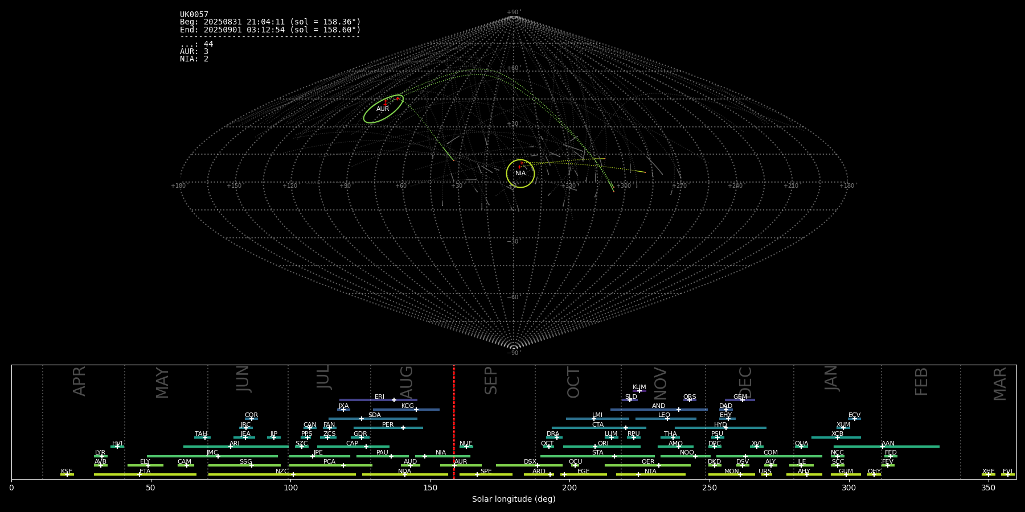The width and height of the screenshot is (1025, 512).
Task: Click the 'End: 20250901 03:12:54' header line
Action: point(270,30)
